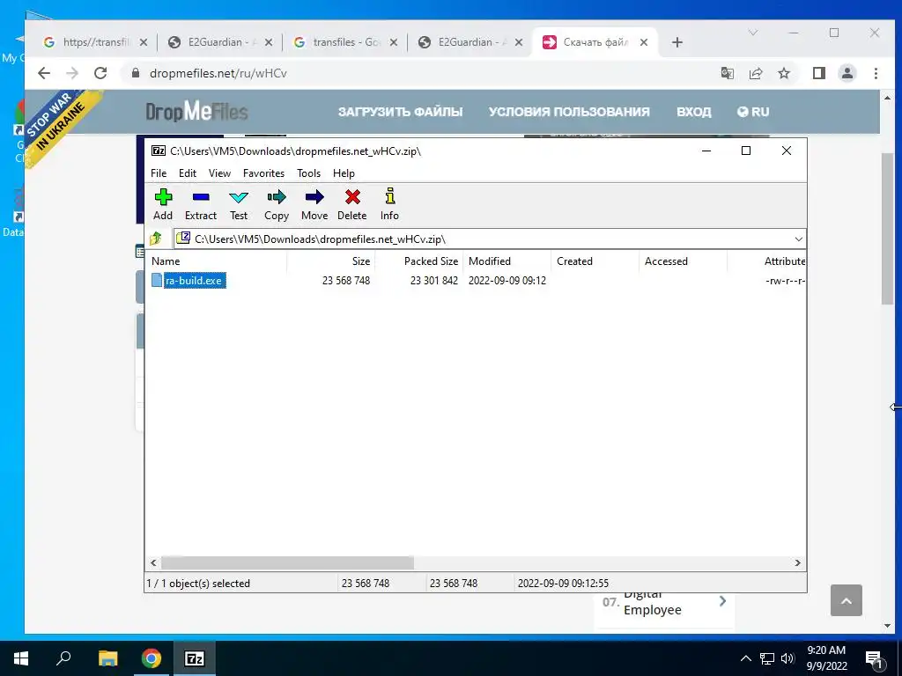The image size is (902, 676).
Task: Expand the Digital Employee chevron item
Action: pyautogui.click(x=722, y=601)
